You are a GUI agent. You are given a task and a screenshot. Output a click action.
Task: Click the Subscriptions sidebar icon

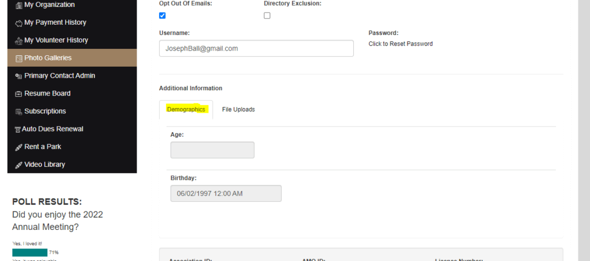coord(18,112)
